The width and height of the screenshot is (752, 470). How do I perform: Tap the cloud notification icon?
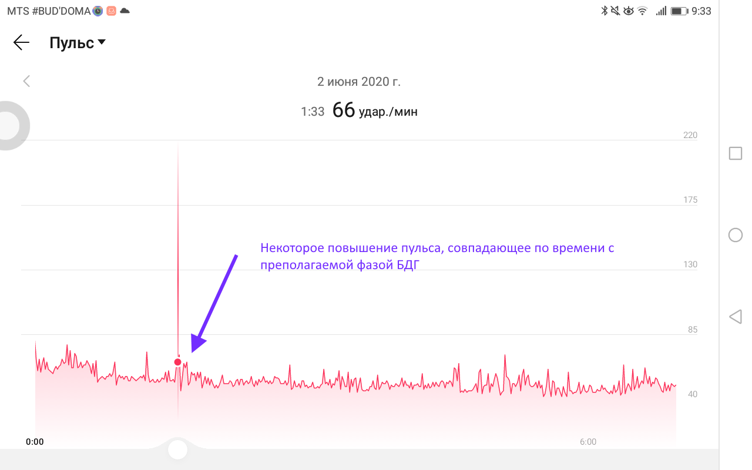pyautogui.click(x=125, y=11)
